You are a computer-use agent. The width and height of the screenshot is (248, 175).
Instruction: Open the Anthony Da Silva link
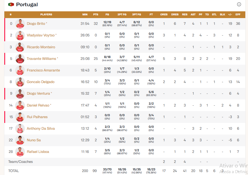pos(41,129)
